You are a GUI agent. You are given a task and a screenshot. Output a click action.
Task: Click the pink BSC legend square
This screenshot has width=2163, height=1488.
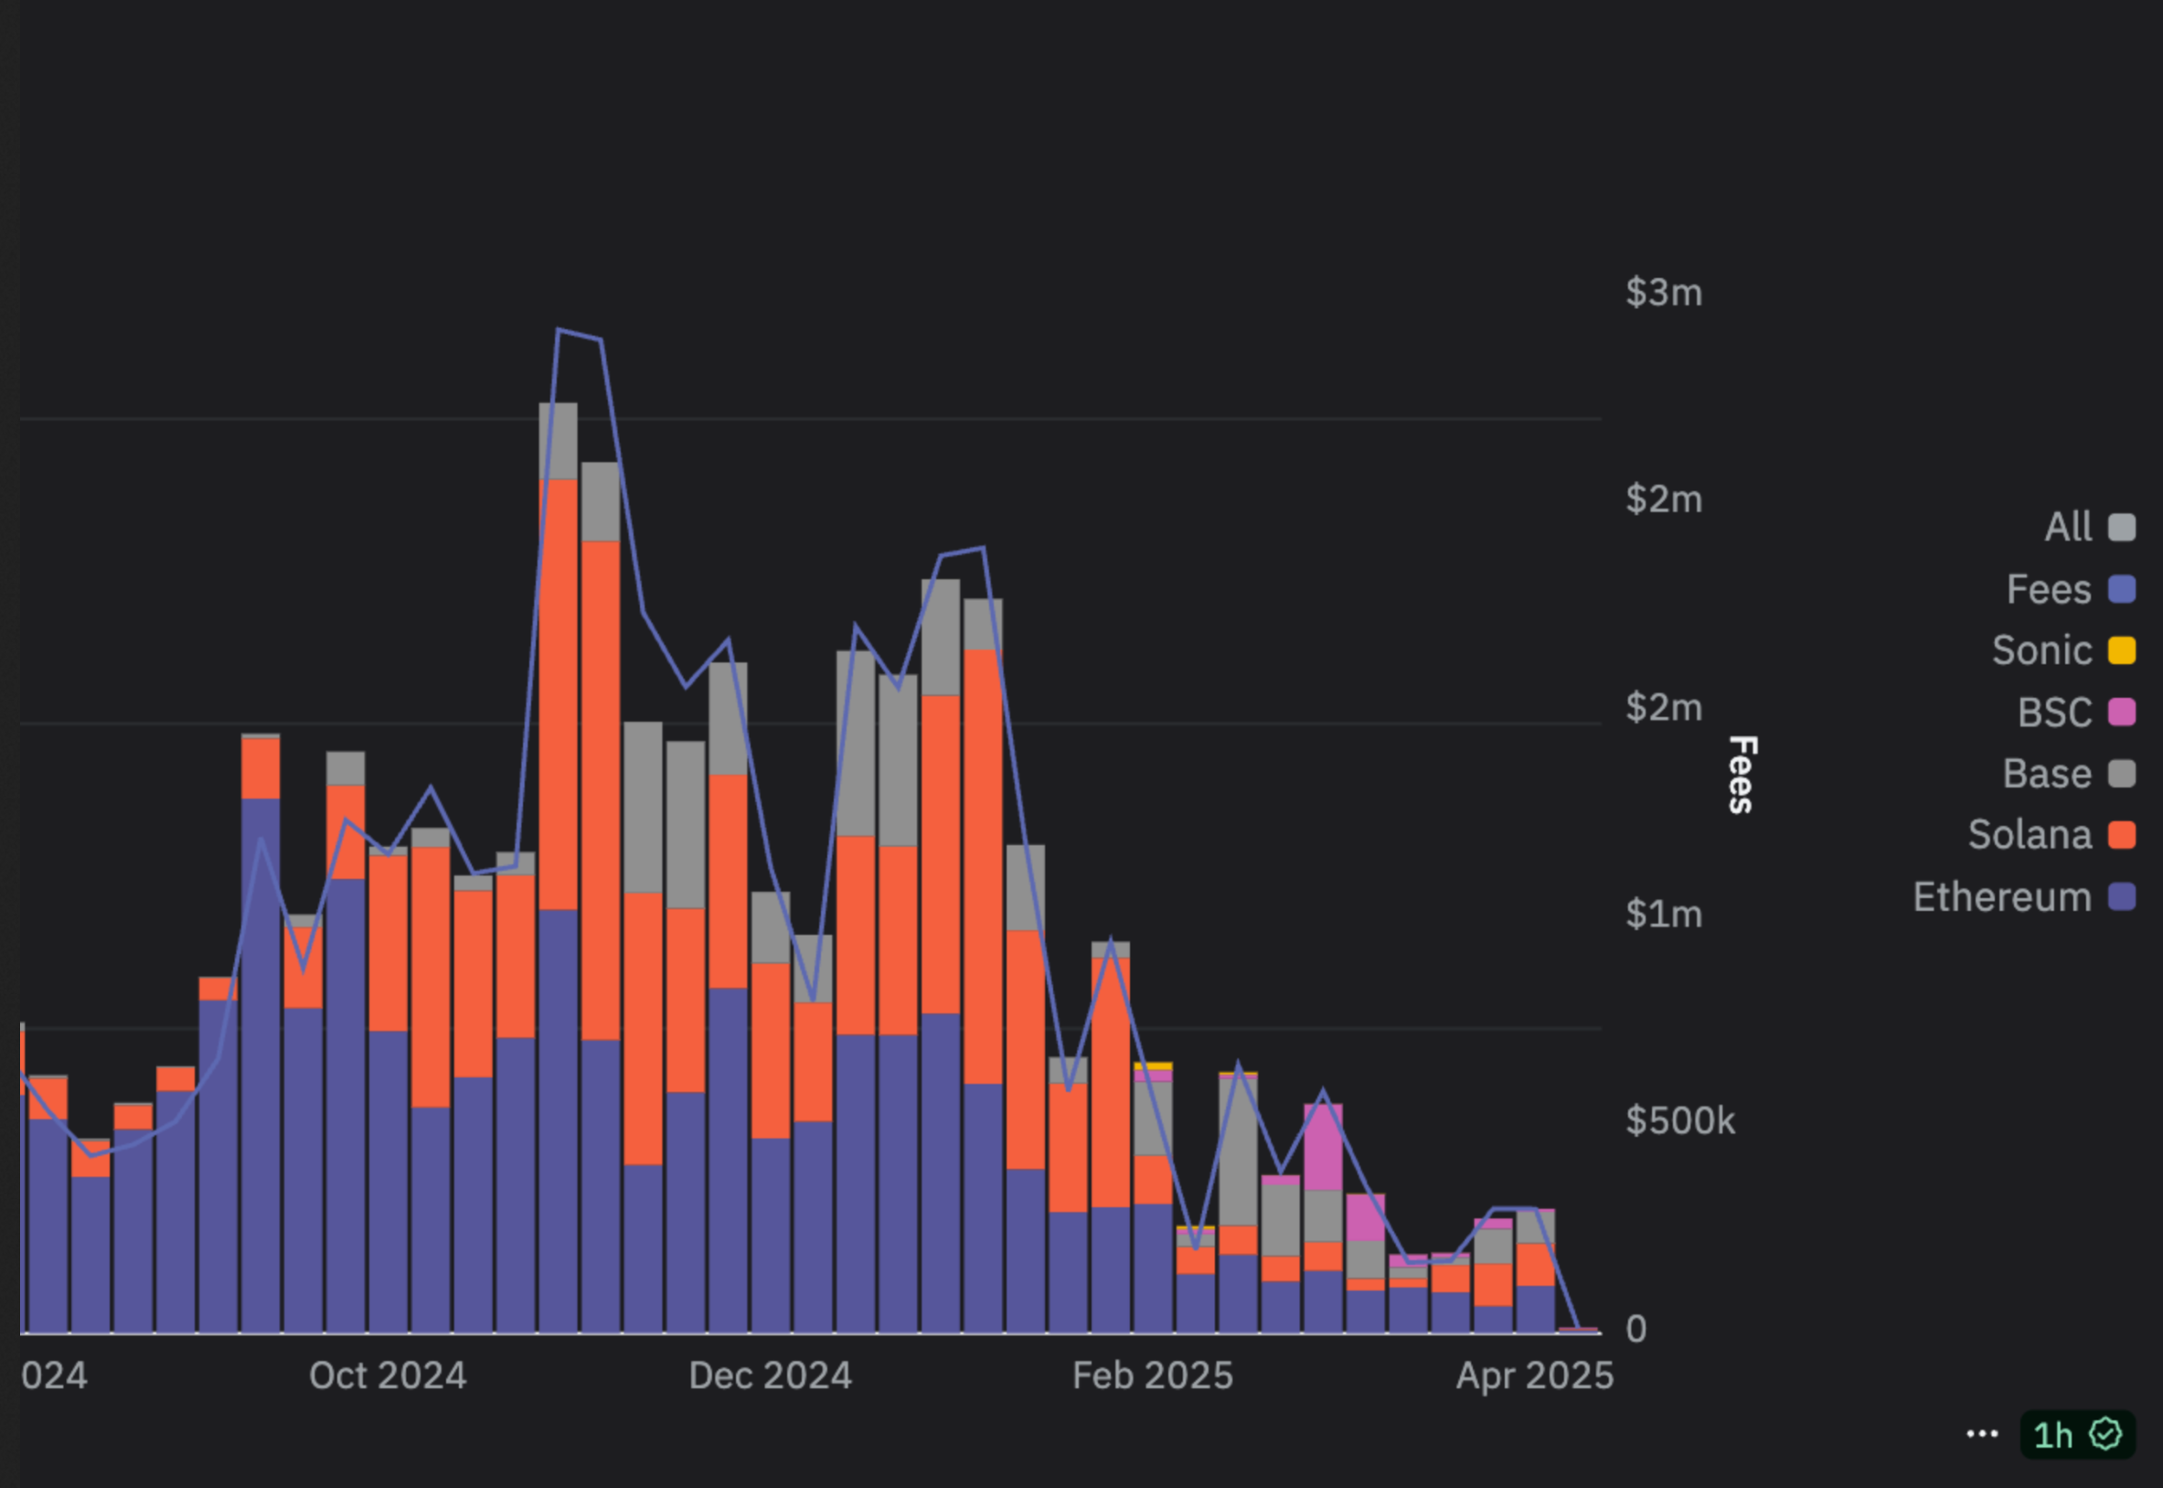(2122, 712)
